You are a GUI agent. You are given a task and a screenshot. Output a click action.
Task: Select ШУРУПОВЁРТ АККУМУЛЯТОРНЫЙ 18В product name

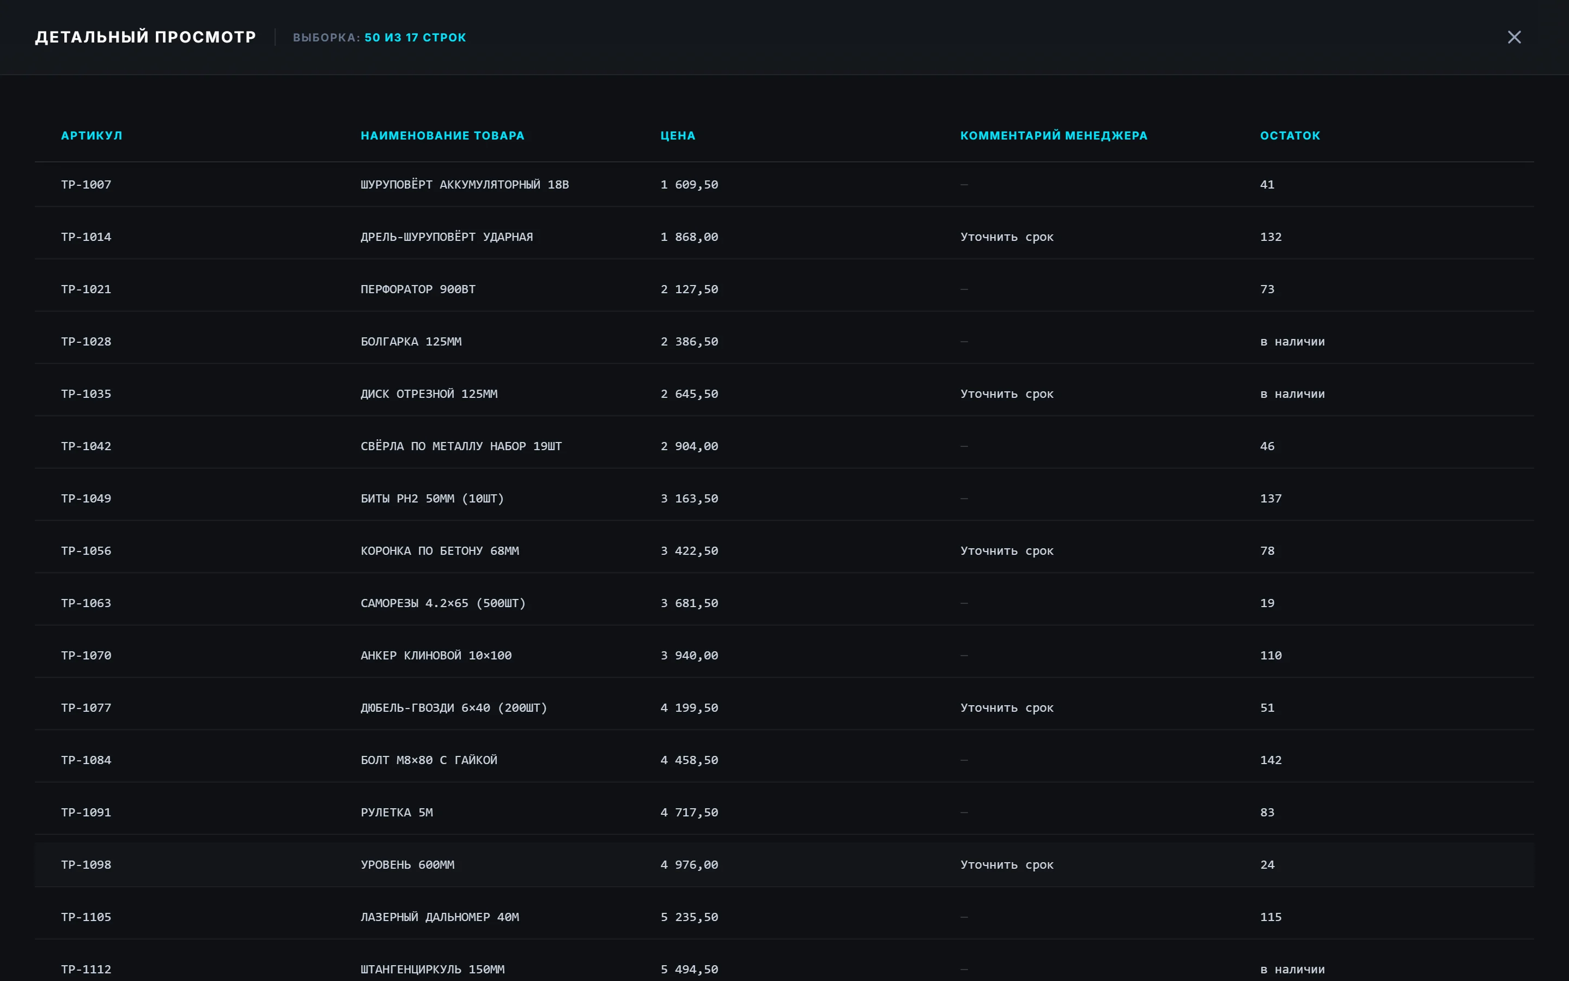(465, 185)
